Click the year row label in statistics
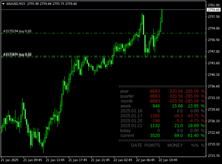The image size is (222, 164). (x=124, y=91)
